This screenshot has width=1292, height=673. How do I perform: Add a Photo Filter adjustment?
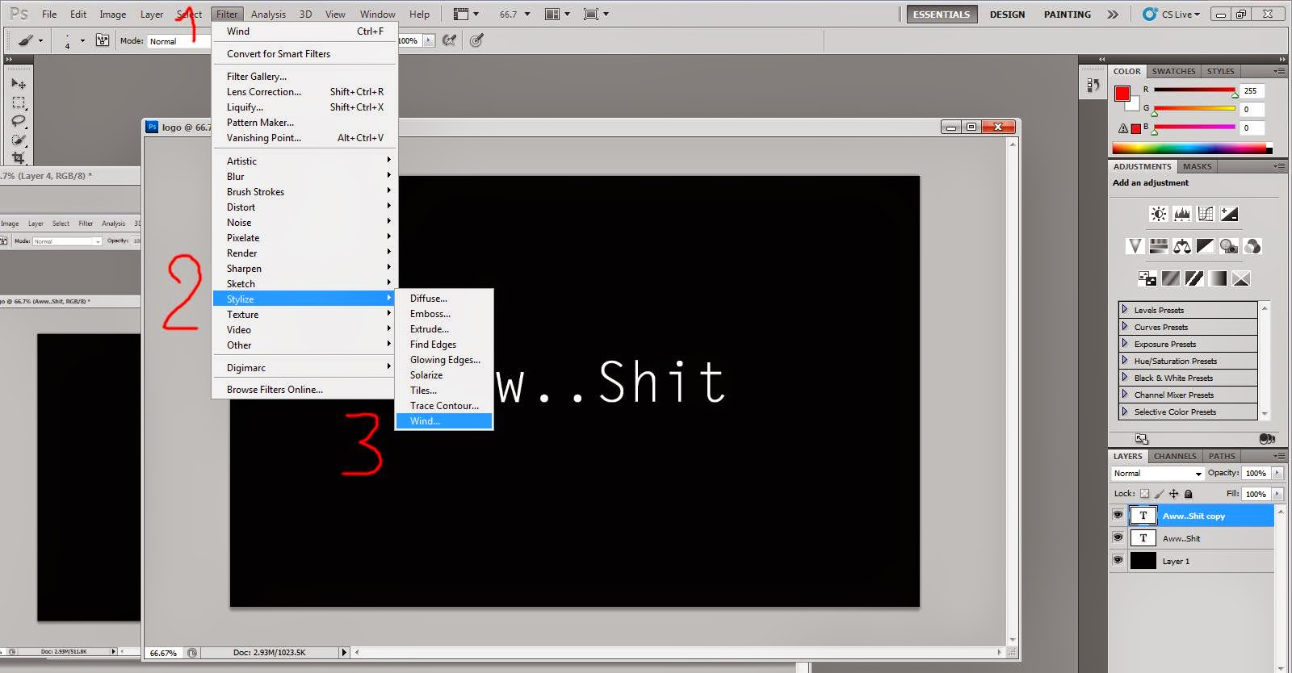1229,246
